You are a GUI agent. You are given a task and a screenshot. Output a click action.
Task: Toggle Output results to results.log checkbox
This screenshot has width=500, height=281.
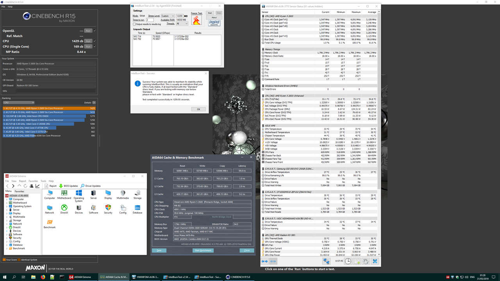point(134,24)
